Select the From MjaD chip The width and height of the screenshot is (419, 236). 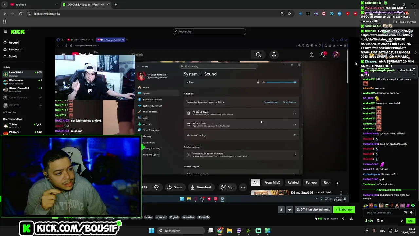[x=272, y=183]
